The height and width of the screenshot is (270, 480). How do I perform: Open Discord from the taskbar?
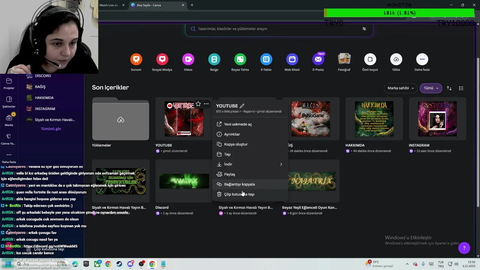tap(130, 264)
